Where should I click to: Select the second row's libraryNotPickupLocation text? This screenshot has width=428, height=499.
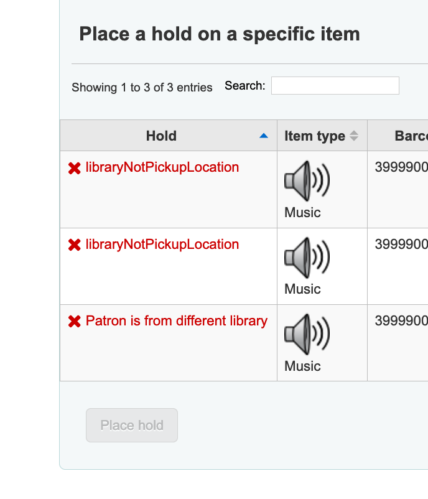(162, 245)
